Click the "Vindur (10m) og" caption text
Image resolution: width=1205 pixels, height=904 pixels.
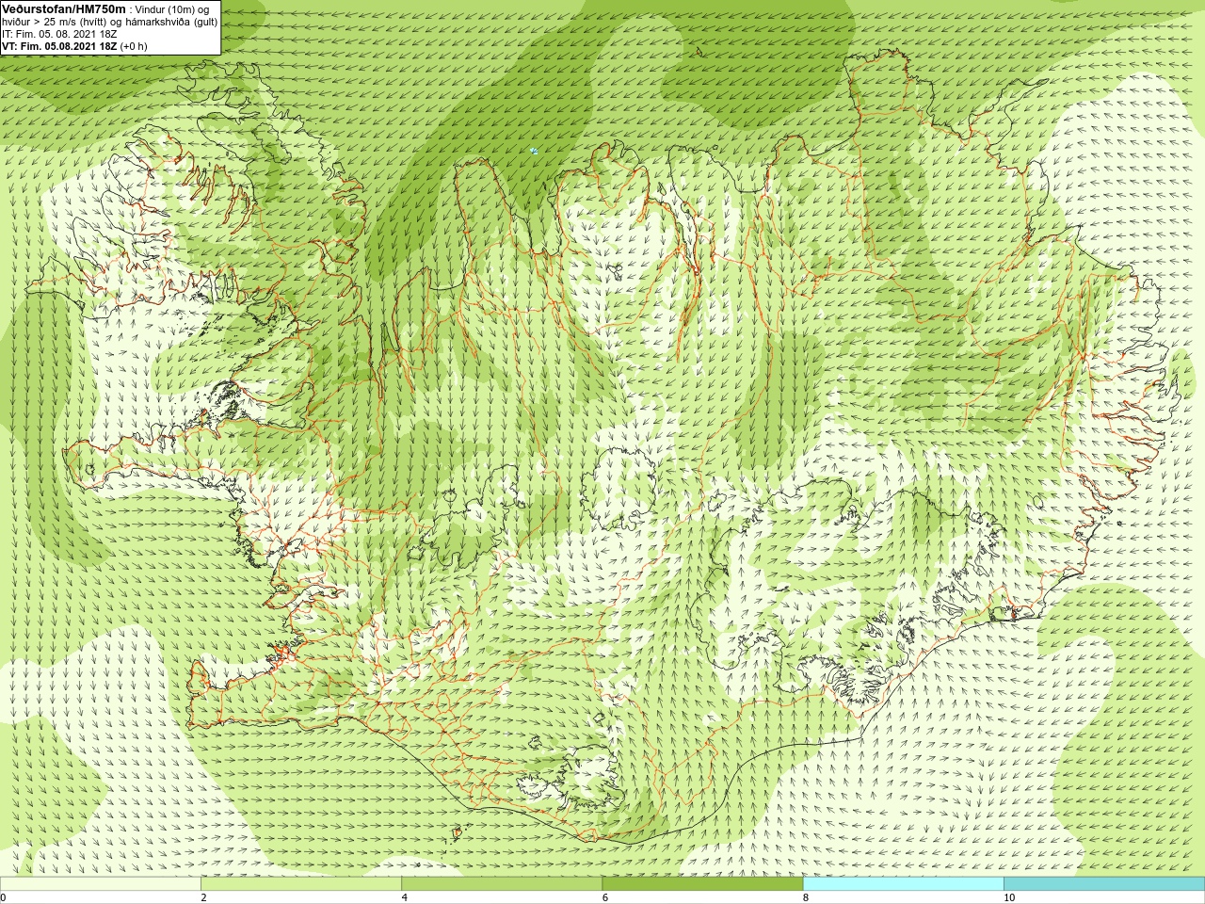tap(173, 9)
